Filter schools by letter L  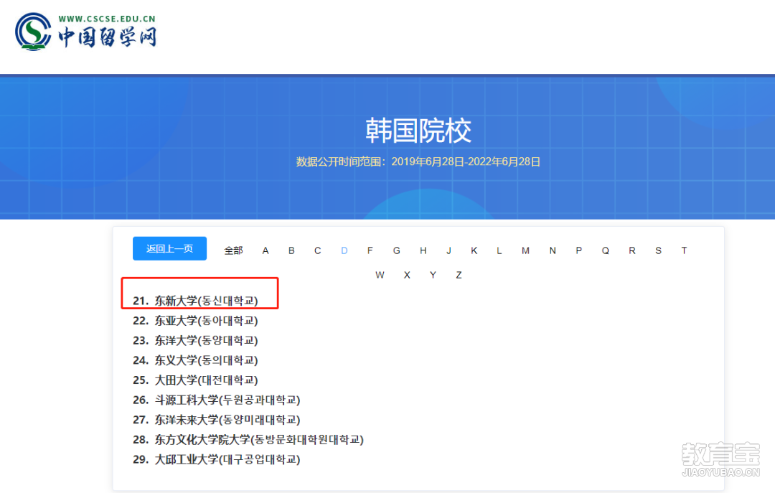coord(499,250)
